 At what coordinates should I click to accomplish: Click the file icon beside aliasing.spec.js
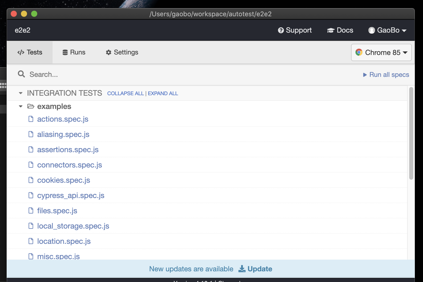[31, 134]
